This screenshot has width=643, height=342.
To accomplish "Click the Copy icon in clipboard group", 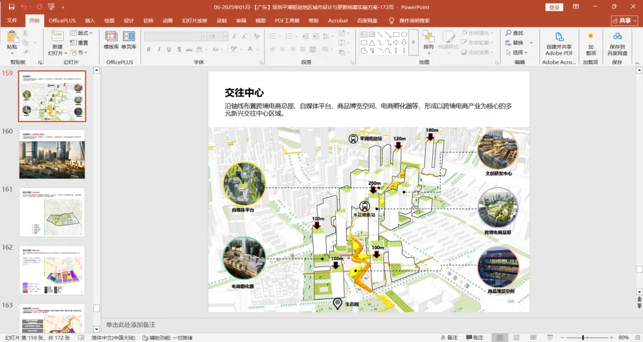I will [x=26, y=42].
